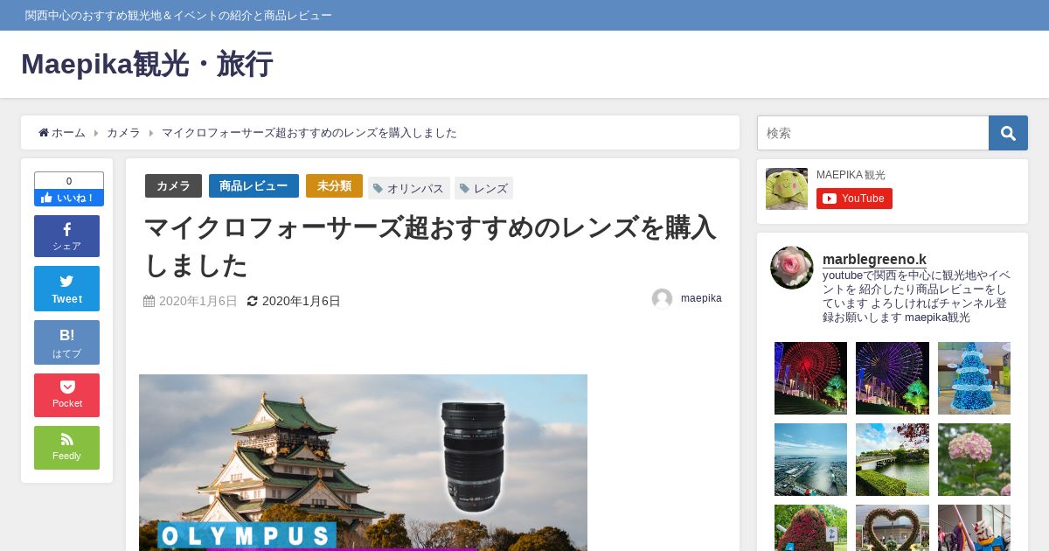
Task: Focus the 検索 search field
Action: click(x=872, y=133)
